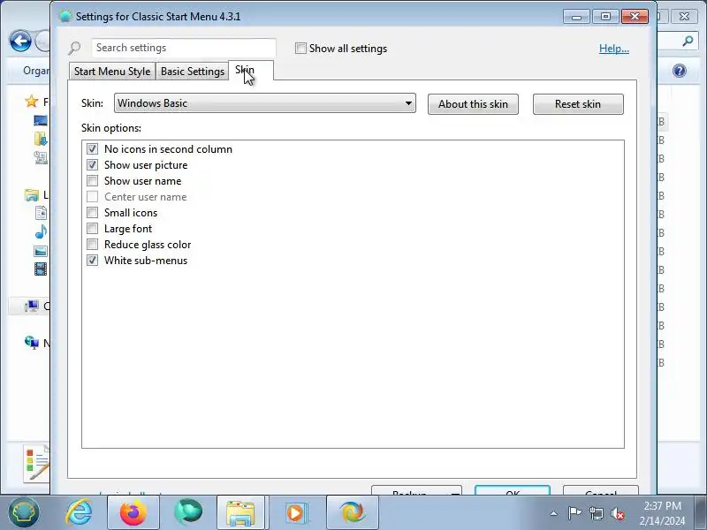Enable Show user name option
The image size is (707, 530).
(x=93, y=181)
